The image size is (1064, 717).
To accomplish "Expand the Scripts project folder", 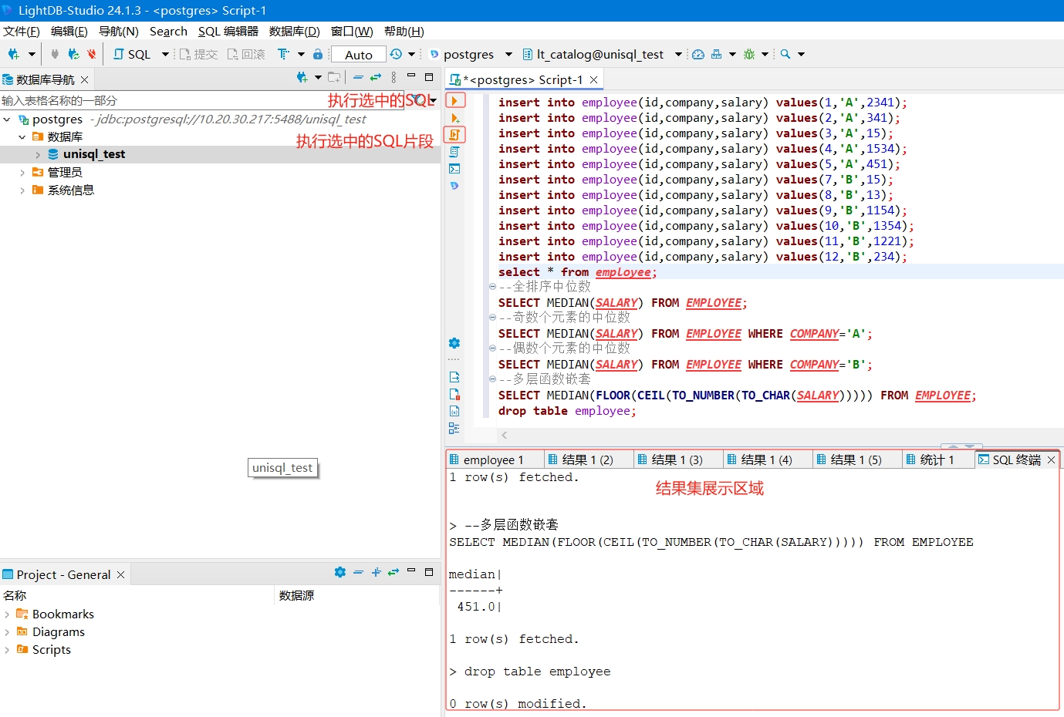I will pyautogui.click(x=7, y=650).
